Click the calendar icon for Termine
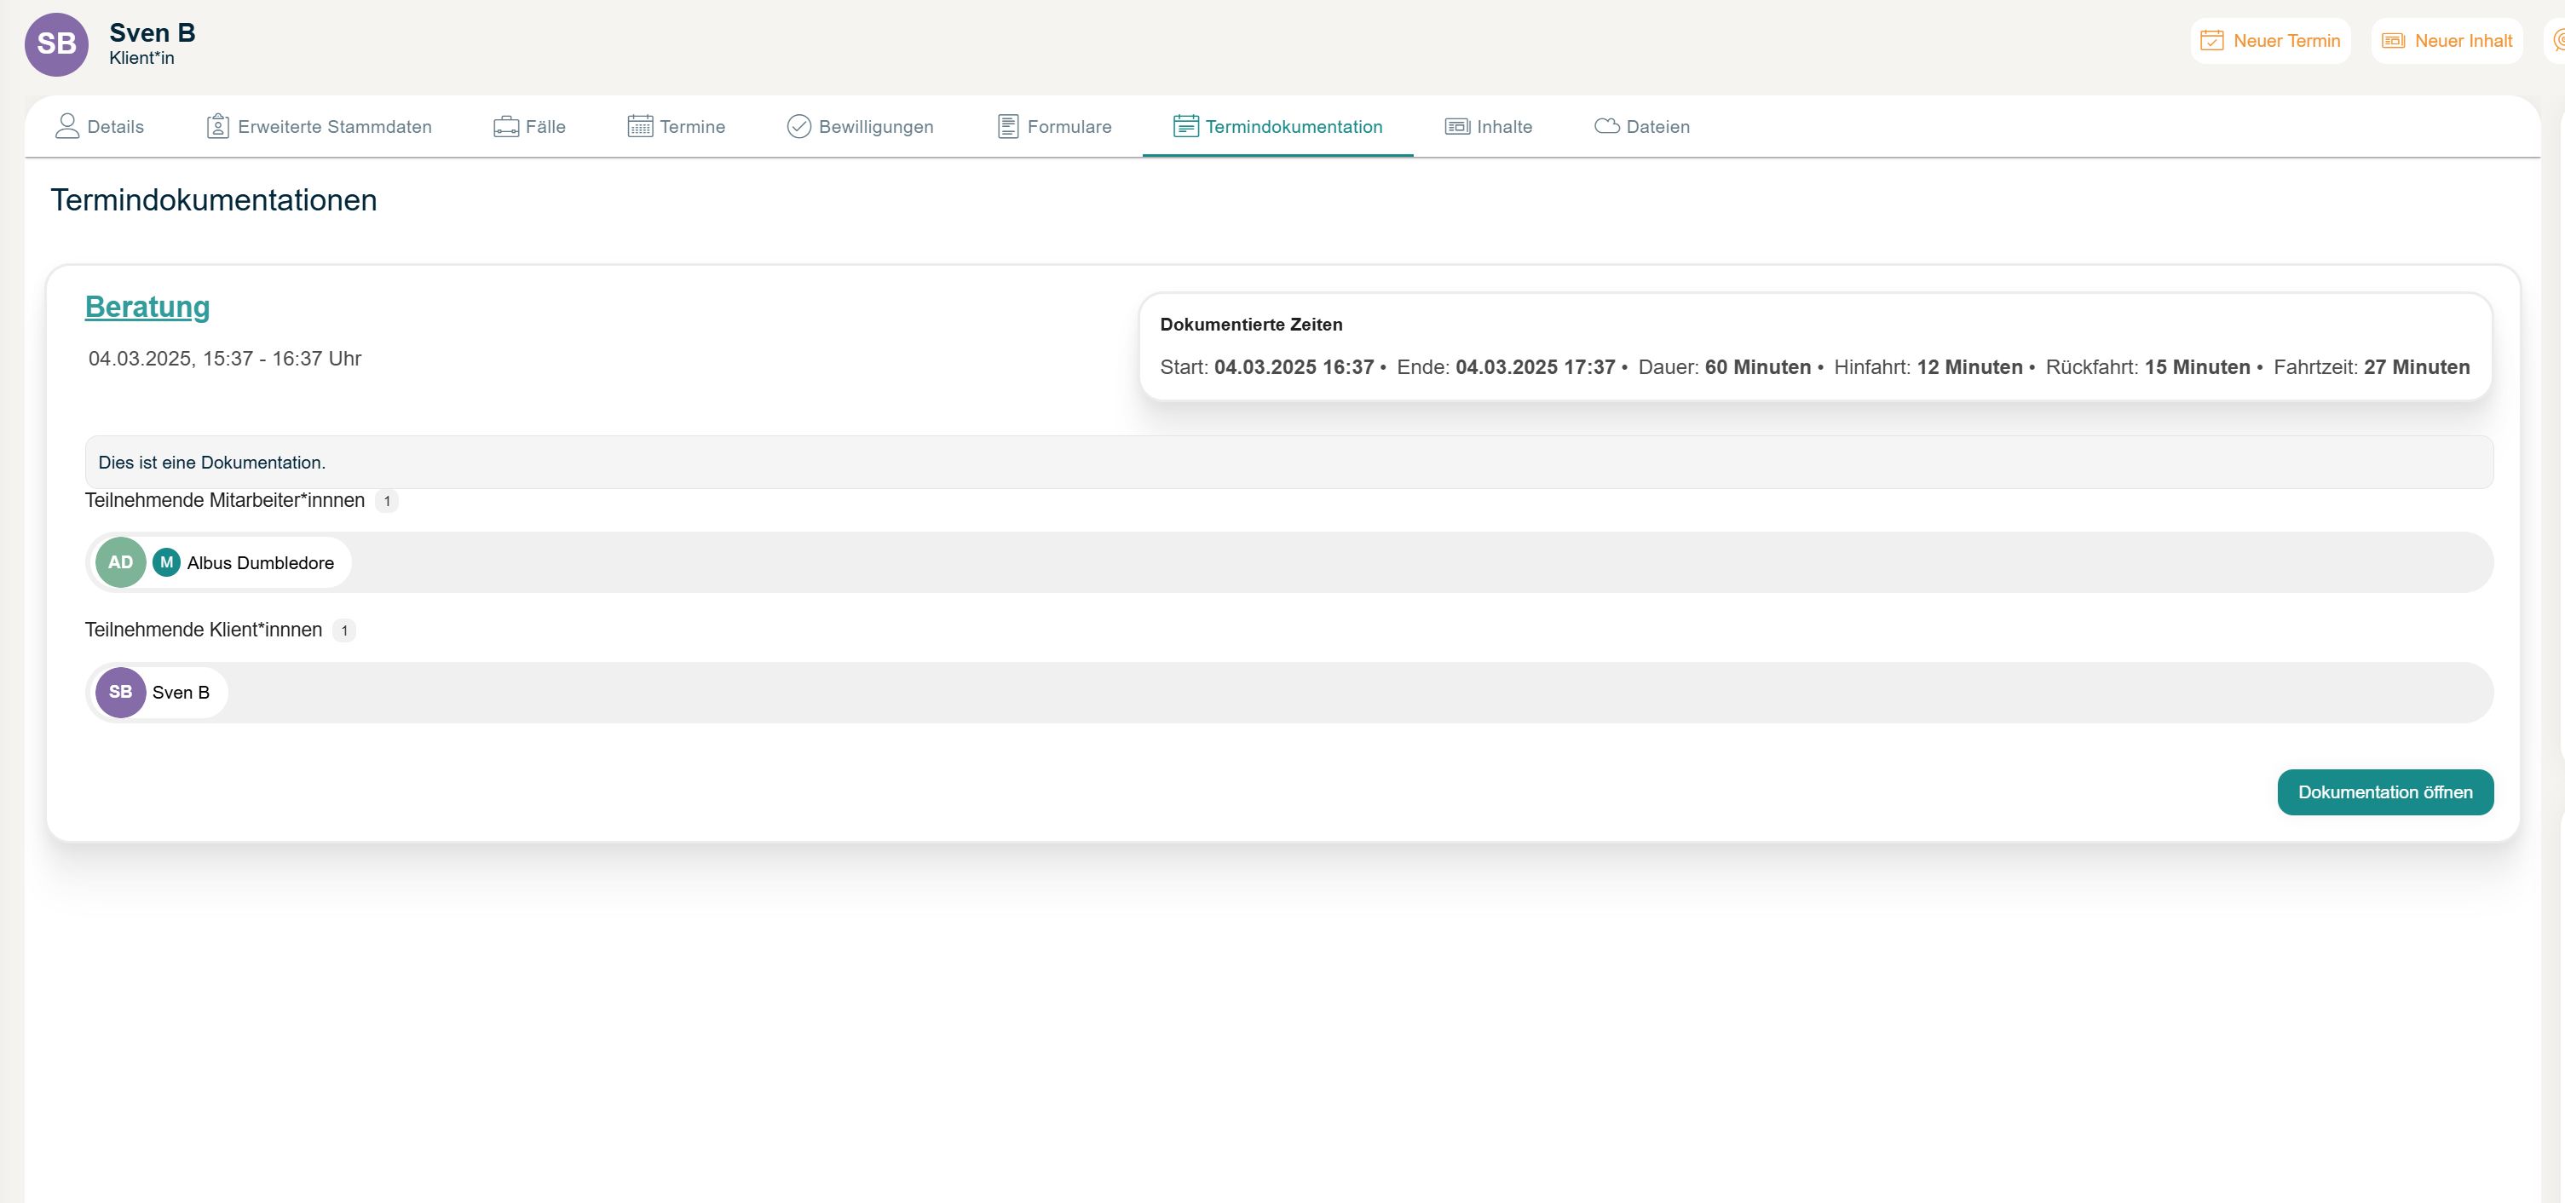This screenshot has height=1203, width=2565. [x=640, y=125]
